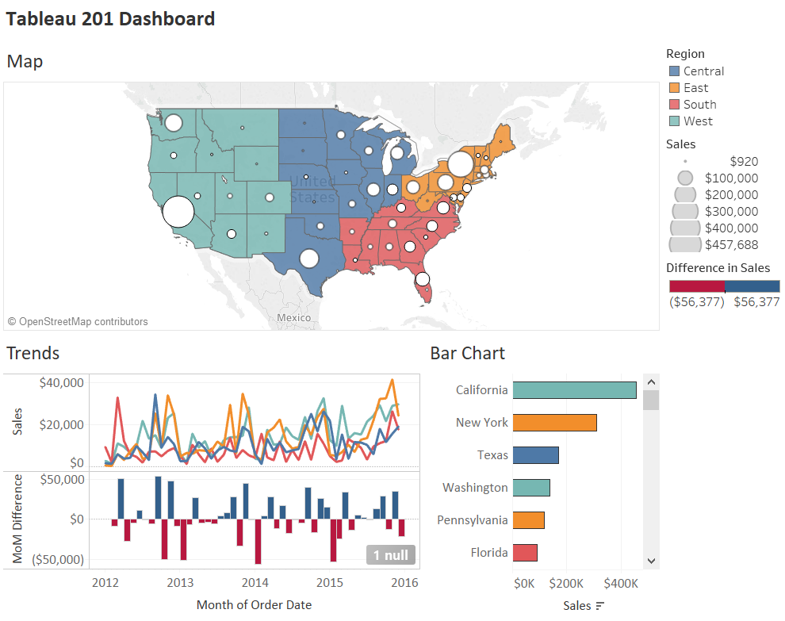Click the scroll-down arrow on the bar chart scrollbar
The image size is (785, 621).
651,561
